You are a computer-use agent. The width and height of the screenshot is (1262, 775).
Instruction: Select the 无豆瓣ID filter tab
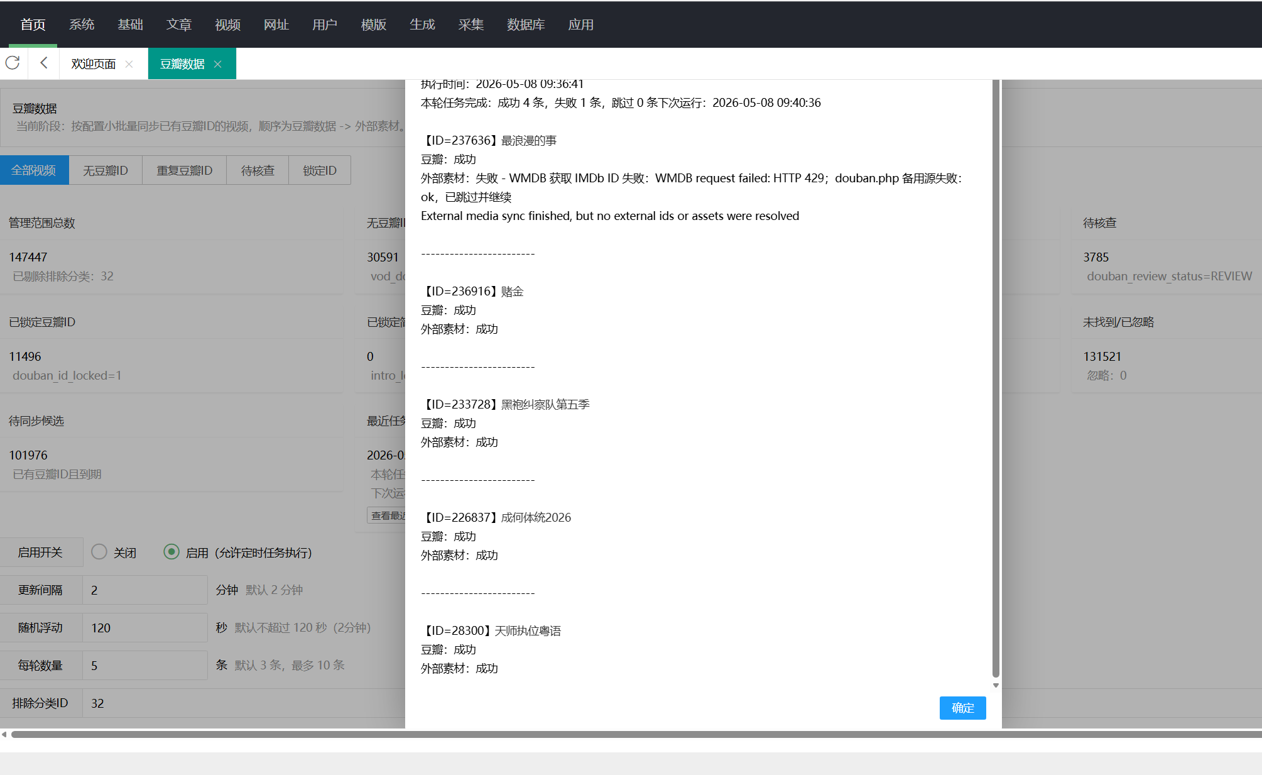coord(106,170)
